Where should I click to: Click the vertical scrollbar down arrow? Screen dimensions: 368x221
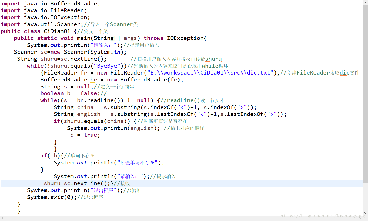[365, 213]
